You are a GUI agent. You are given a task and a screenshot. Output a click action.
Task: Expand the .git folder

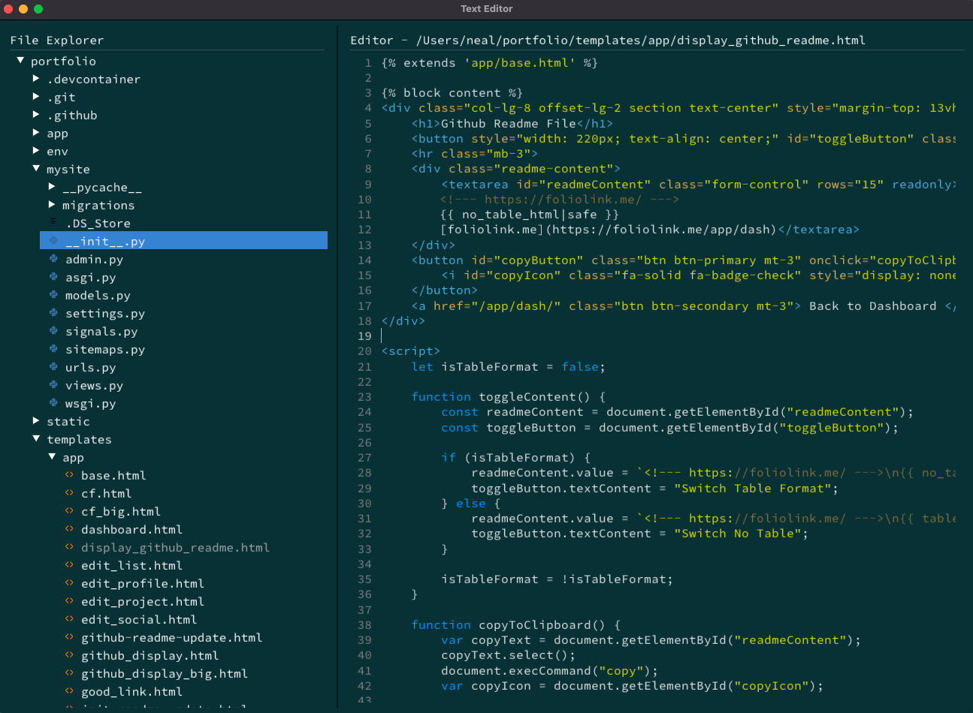click(x=35, y=97)
